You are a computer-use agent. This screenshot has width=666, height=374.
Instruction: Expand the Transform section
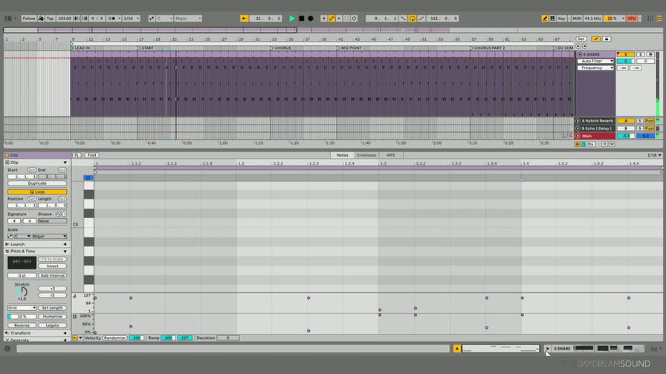coord(65,333)
